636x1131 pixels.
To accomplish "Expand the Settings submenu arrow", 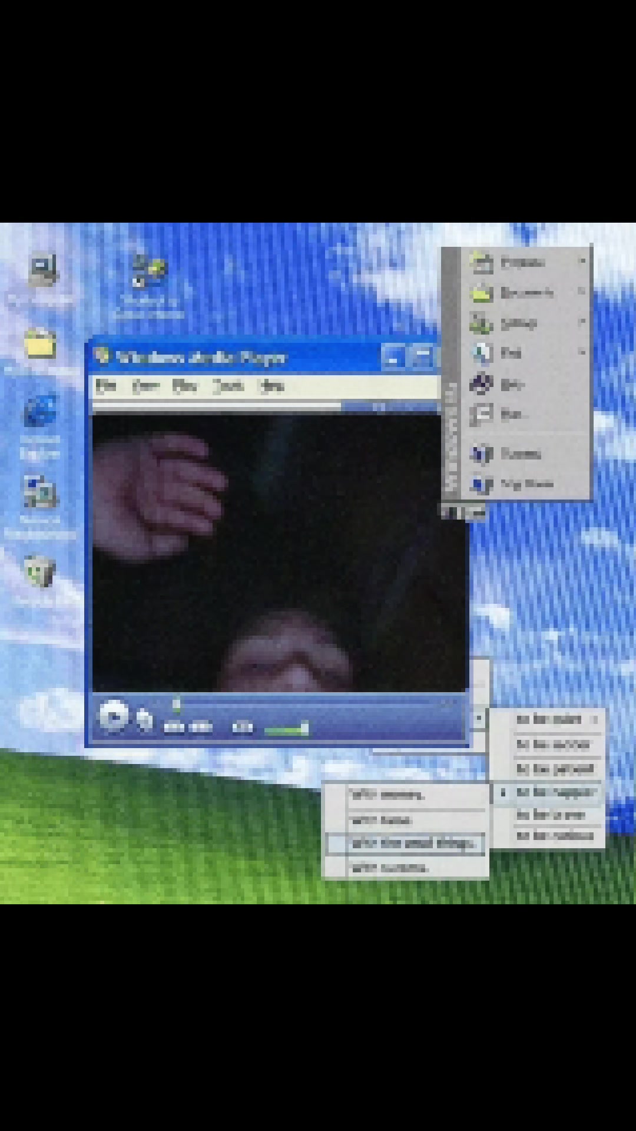I will (x=582, y=322).
